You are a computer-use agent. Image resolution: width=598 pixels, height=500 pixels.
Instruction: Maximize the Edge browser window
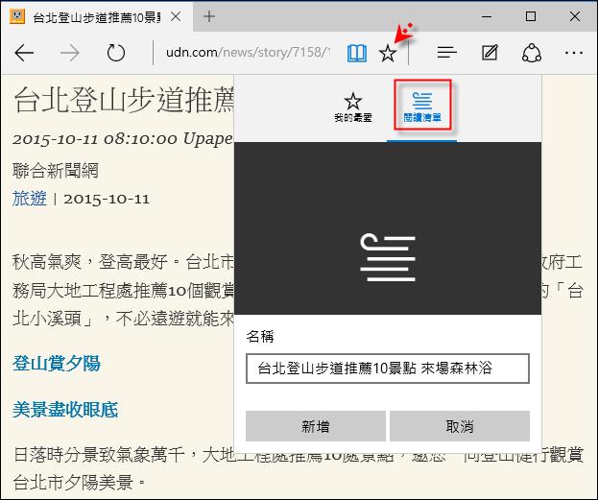pyautogui.click(x=531, y=16)
